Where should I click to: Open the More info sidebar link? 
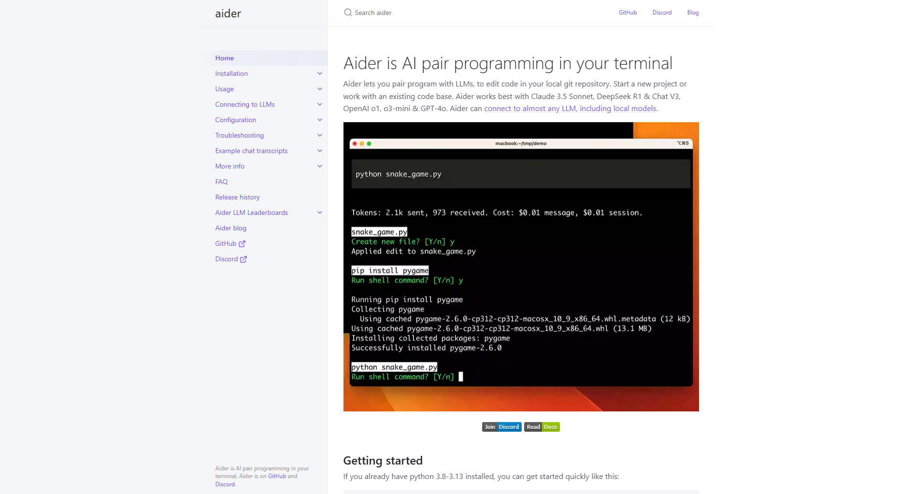[x=230, y=166]
